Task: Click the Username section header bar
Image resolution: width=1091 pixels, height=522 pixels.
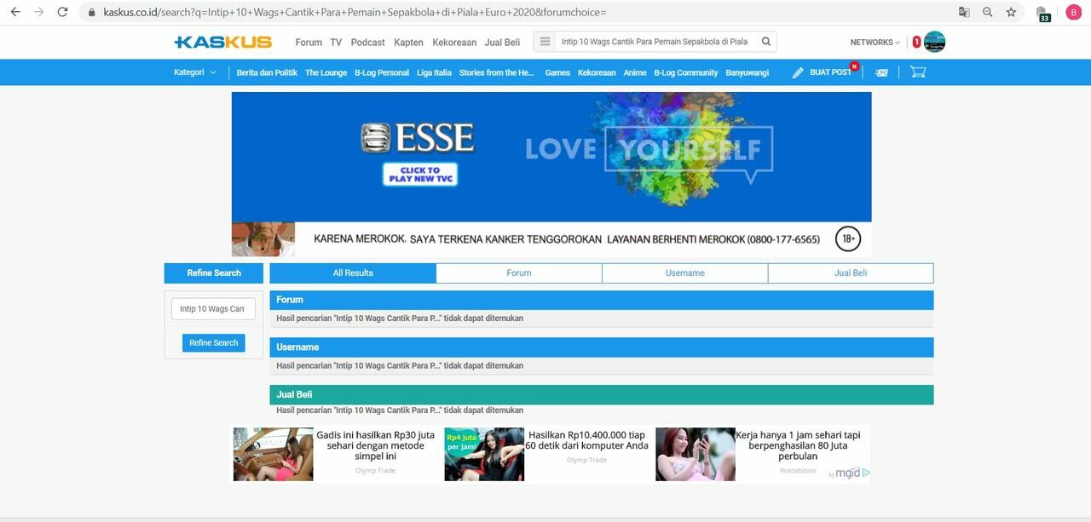Action: click(602, 347)
